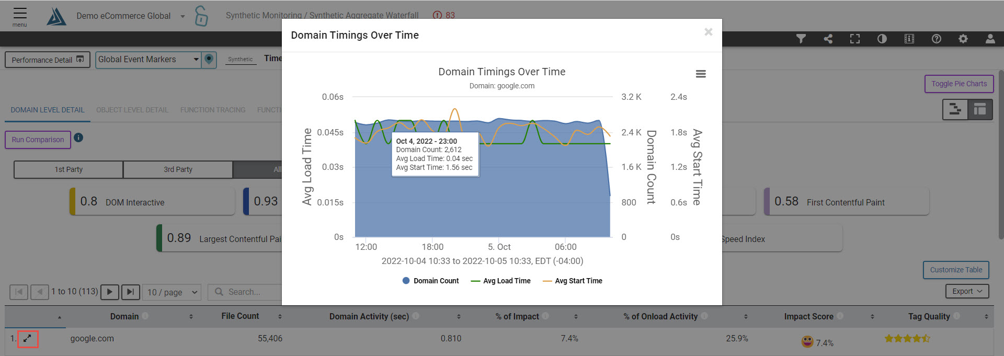
Task: Expand the Export dropdown
Action: [967, 291]
